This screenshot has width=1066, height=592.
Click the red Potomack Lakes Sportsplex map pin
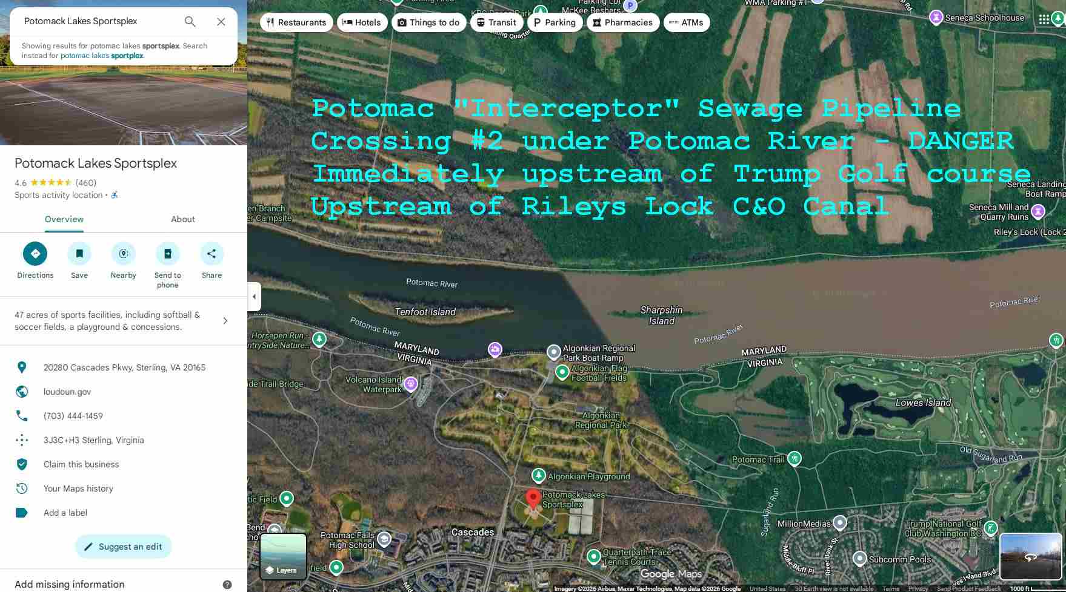click(533, 499)
